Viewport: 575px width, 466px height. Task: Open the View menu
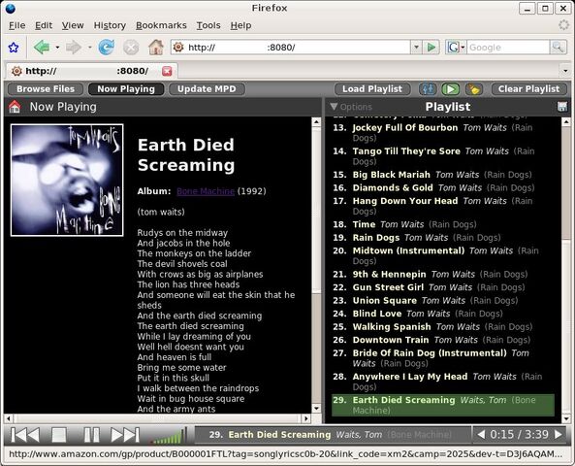73,25
